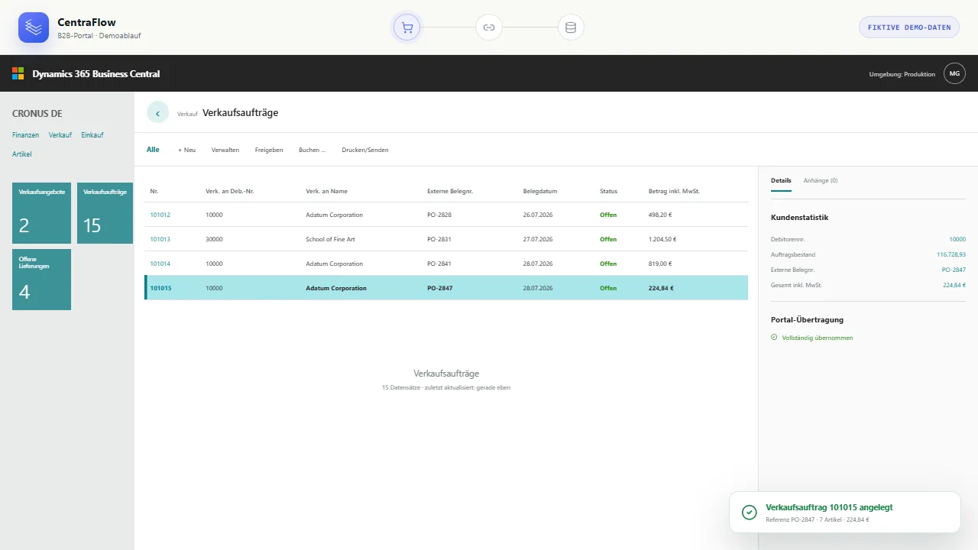978x550 pixels.
Task: Switch to the Details tab
Action: [781, 180]
